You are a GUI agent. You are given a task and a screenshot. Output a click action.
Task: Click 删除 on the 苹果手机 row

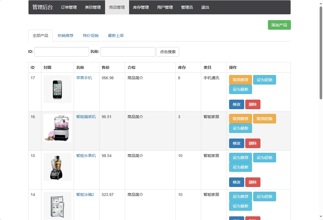pyautogui.click(x=253, y=104)
